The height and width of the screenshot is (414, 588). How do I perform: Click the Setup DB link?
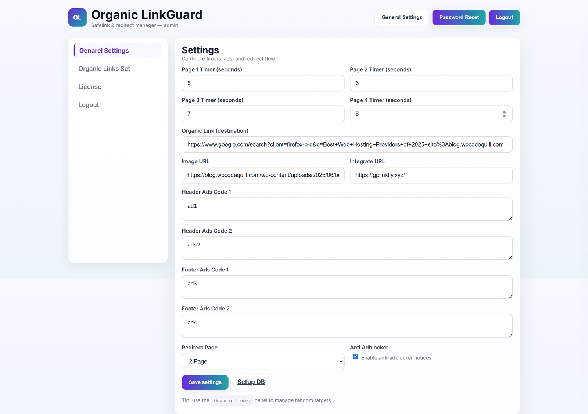(x=251, y=382)
